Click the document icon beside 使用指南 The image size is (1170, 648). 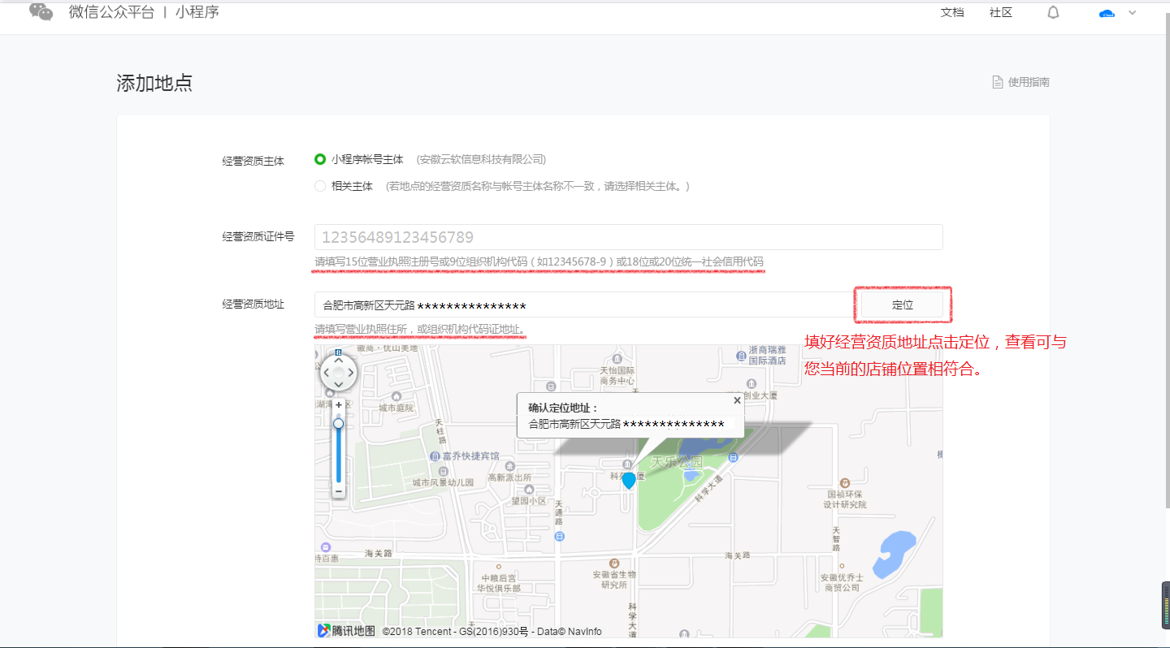click(x=997, y=81)
